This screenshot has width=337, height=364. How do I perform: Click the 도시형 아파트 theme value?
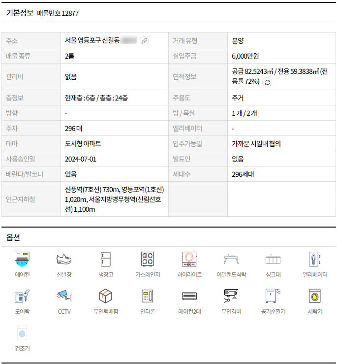tap(83, 144)
